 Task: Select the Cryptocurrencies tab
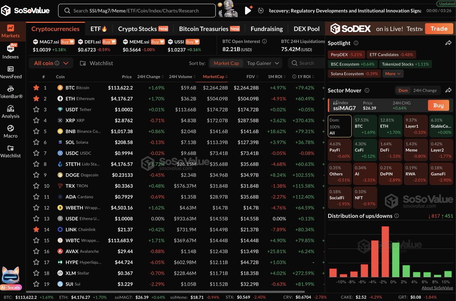point(55,29)
